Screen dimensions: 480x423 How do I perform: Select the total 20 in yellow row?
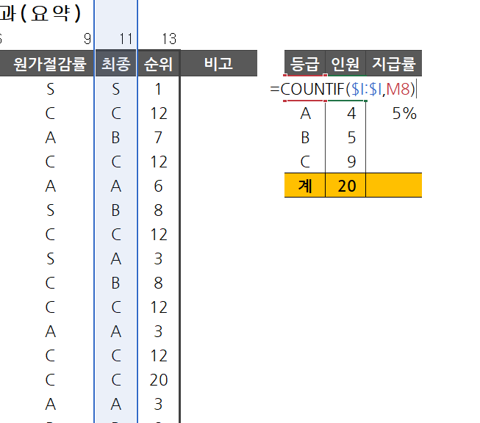tap(345, 185)
